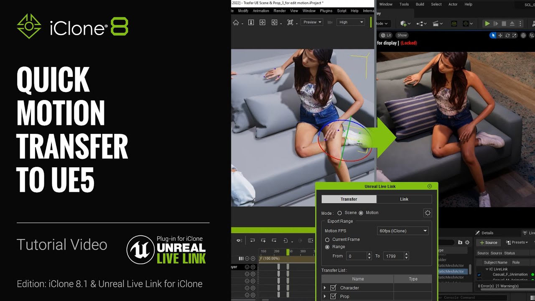Toggle the Casual_F subject checkbox in Live Link

pos(479,275)
